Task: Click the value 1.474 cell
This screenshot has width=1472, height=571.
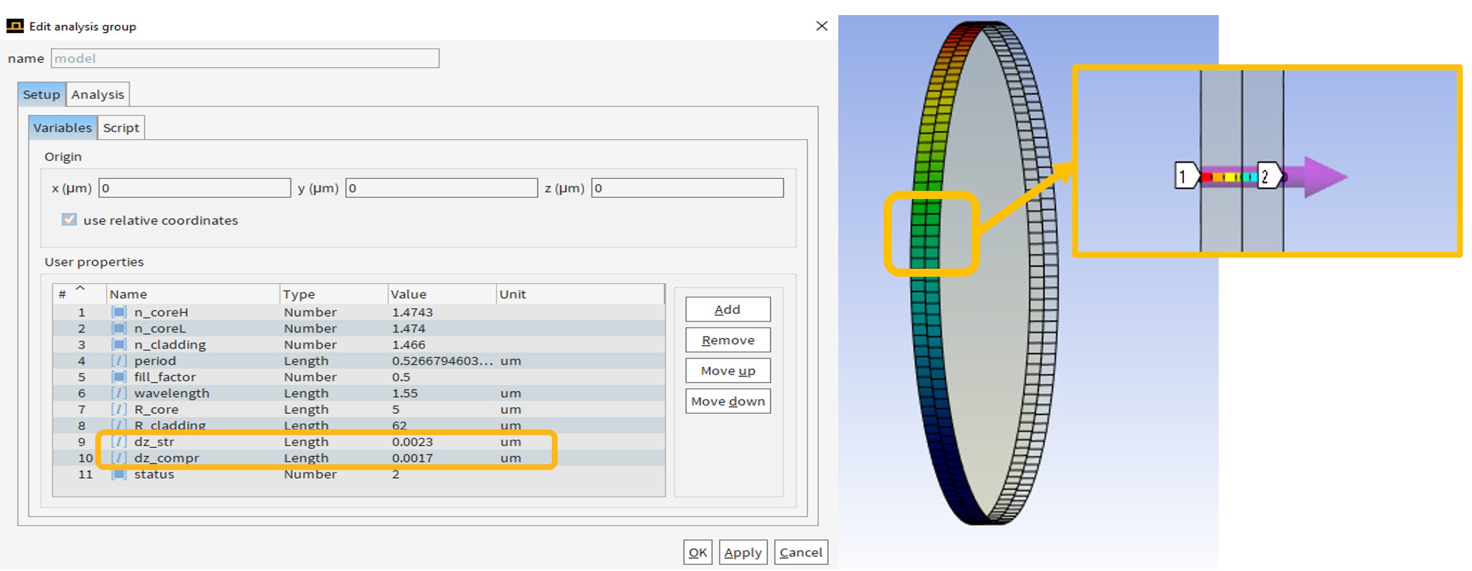Action: pos(409,328)
